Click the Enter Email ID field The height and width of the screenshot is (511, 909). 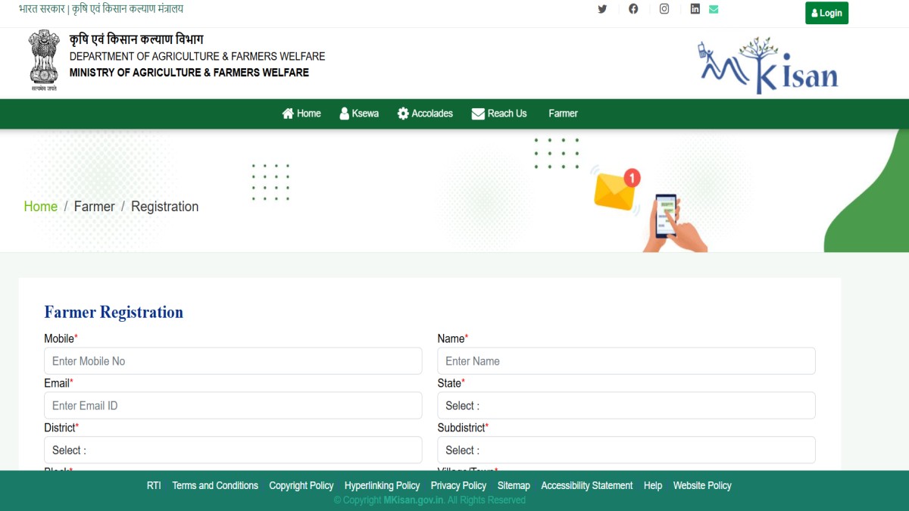click(x=233, y=406)
